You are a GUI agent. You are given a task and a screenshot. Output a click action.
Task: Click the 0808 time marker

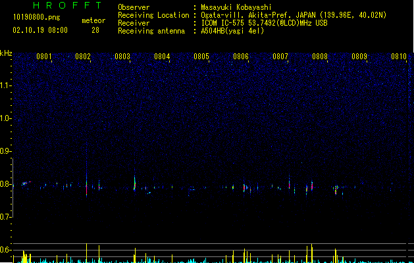pos(320,57)
